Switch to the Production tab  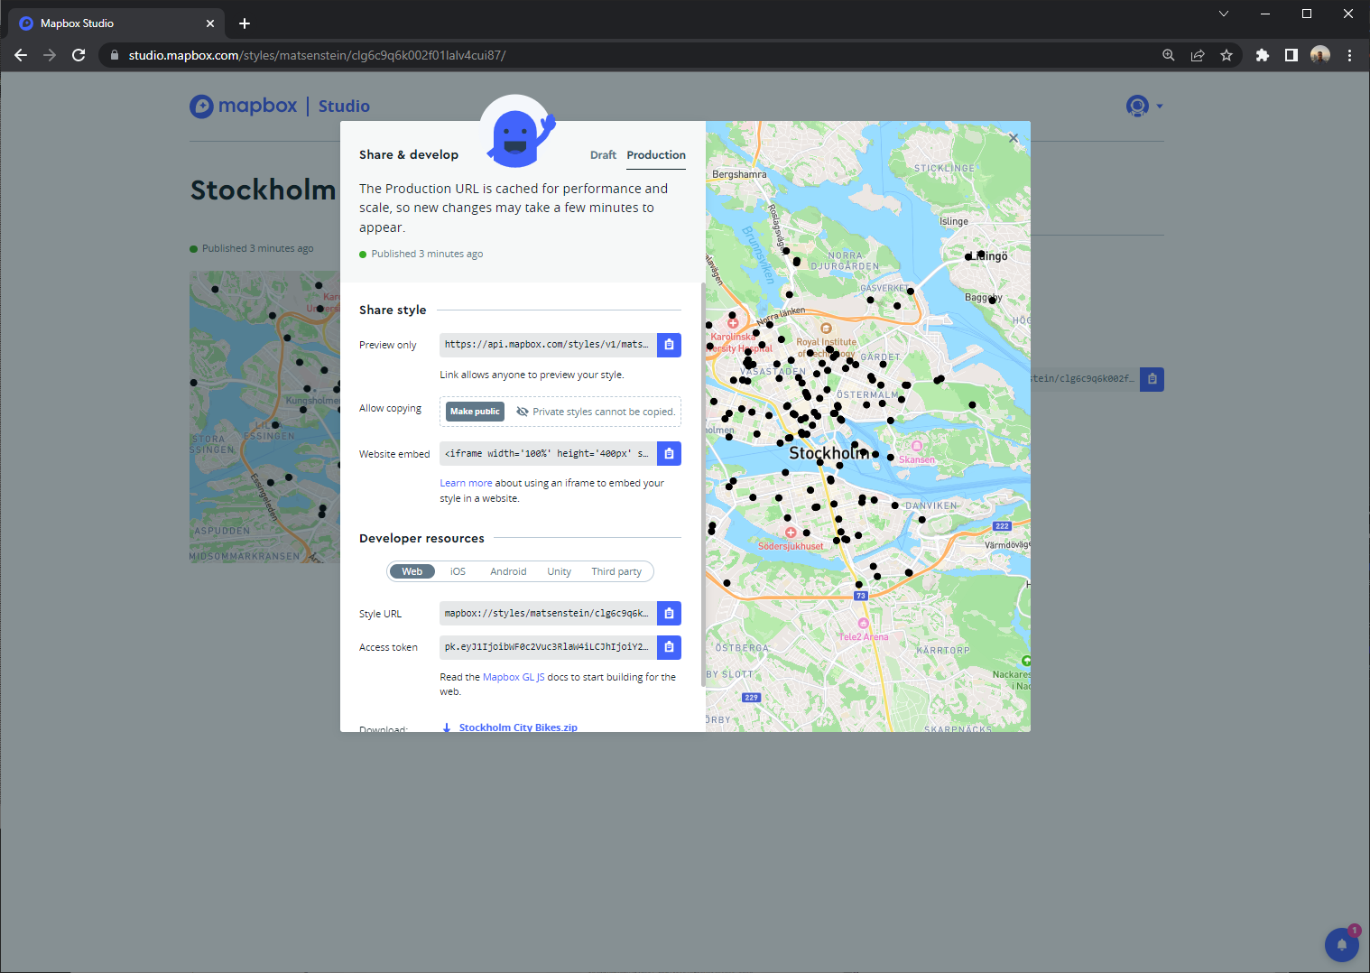656,155
